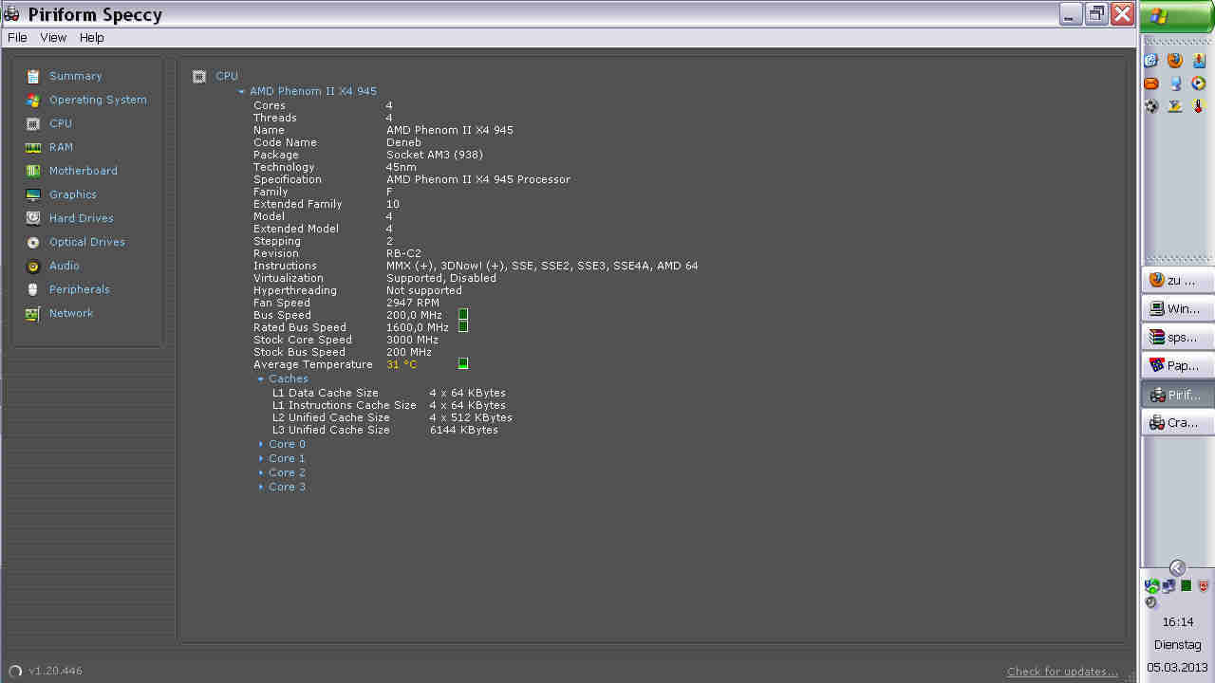Select the RAM section label
The height and width of the screenshot is (683, 1215).
click(x=61, y=147)
